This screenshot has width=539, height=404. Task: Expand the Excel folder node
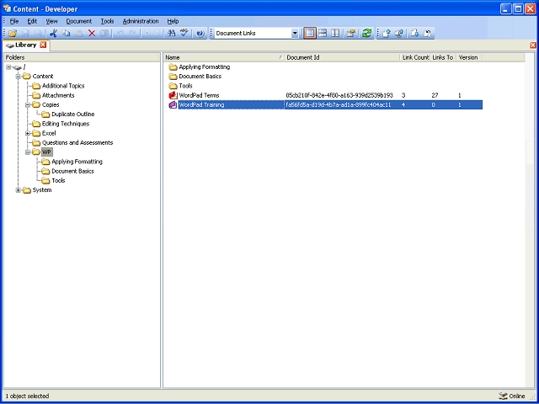[28, 133]
